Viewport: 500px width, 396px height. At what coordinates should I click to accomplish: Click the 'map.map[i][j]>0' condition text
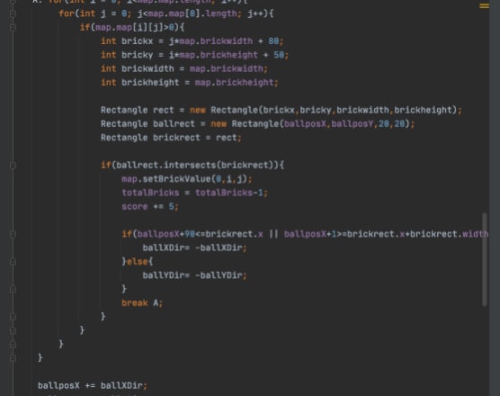click(135, 27)
